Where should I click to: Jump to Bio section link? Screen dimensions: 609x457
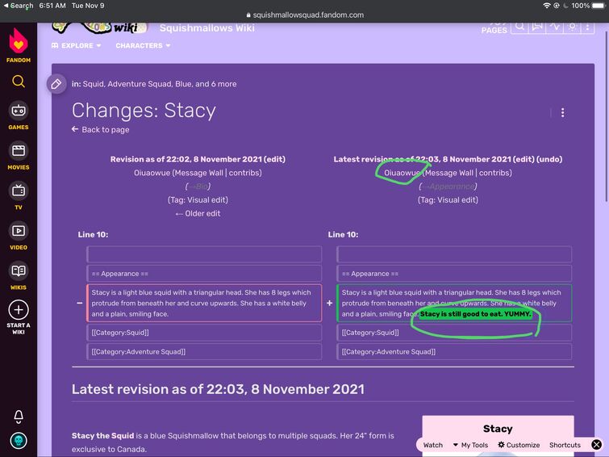coord(198,187)
